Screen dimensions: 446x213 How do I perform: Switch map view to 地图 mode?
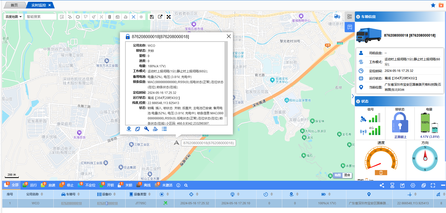pos(337,175)
